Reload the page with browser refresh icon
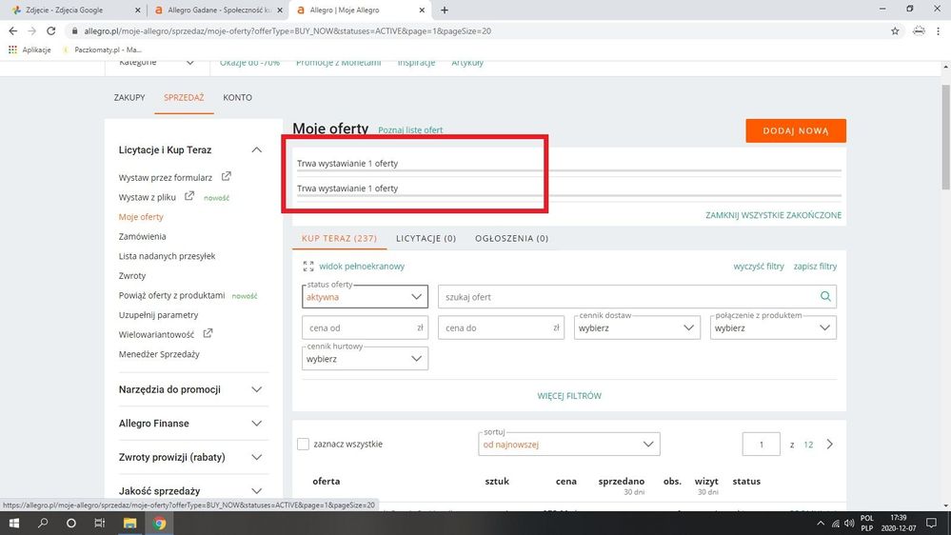 pos(53,30)
